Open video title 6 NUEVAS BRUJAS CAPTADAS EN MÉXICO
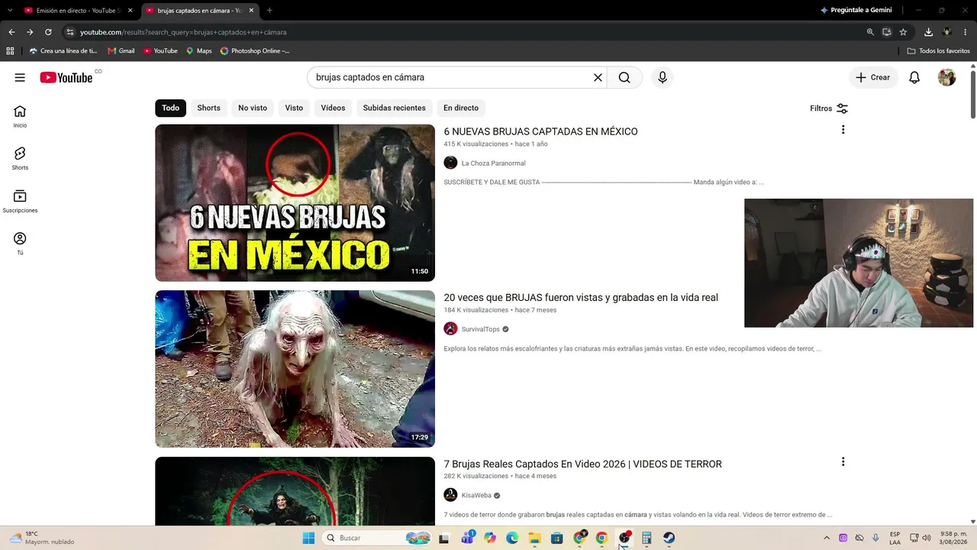Screen dimensions: 977x550 coord(540,131)
